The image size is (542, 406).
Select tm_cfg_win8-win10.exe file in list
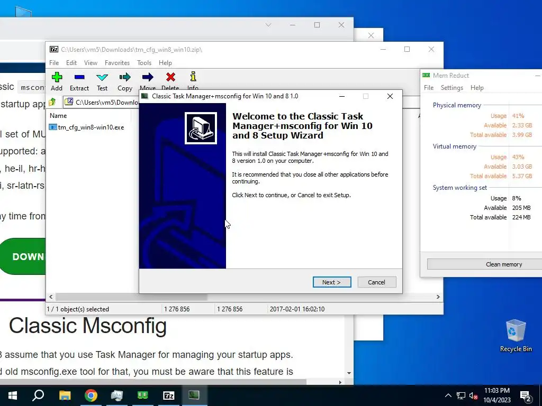(86, 127)
